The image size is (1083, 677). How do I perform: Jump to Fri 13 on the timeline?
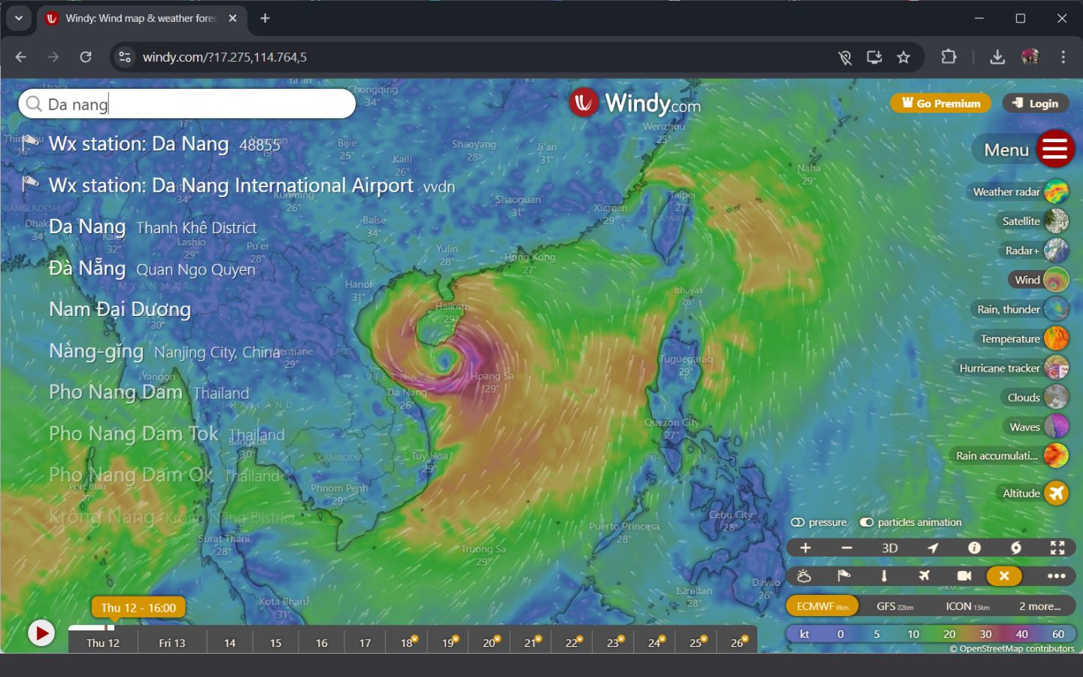[x=171, y=642]
